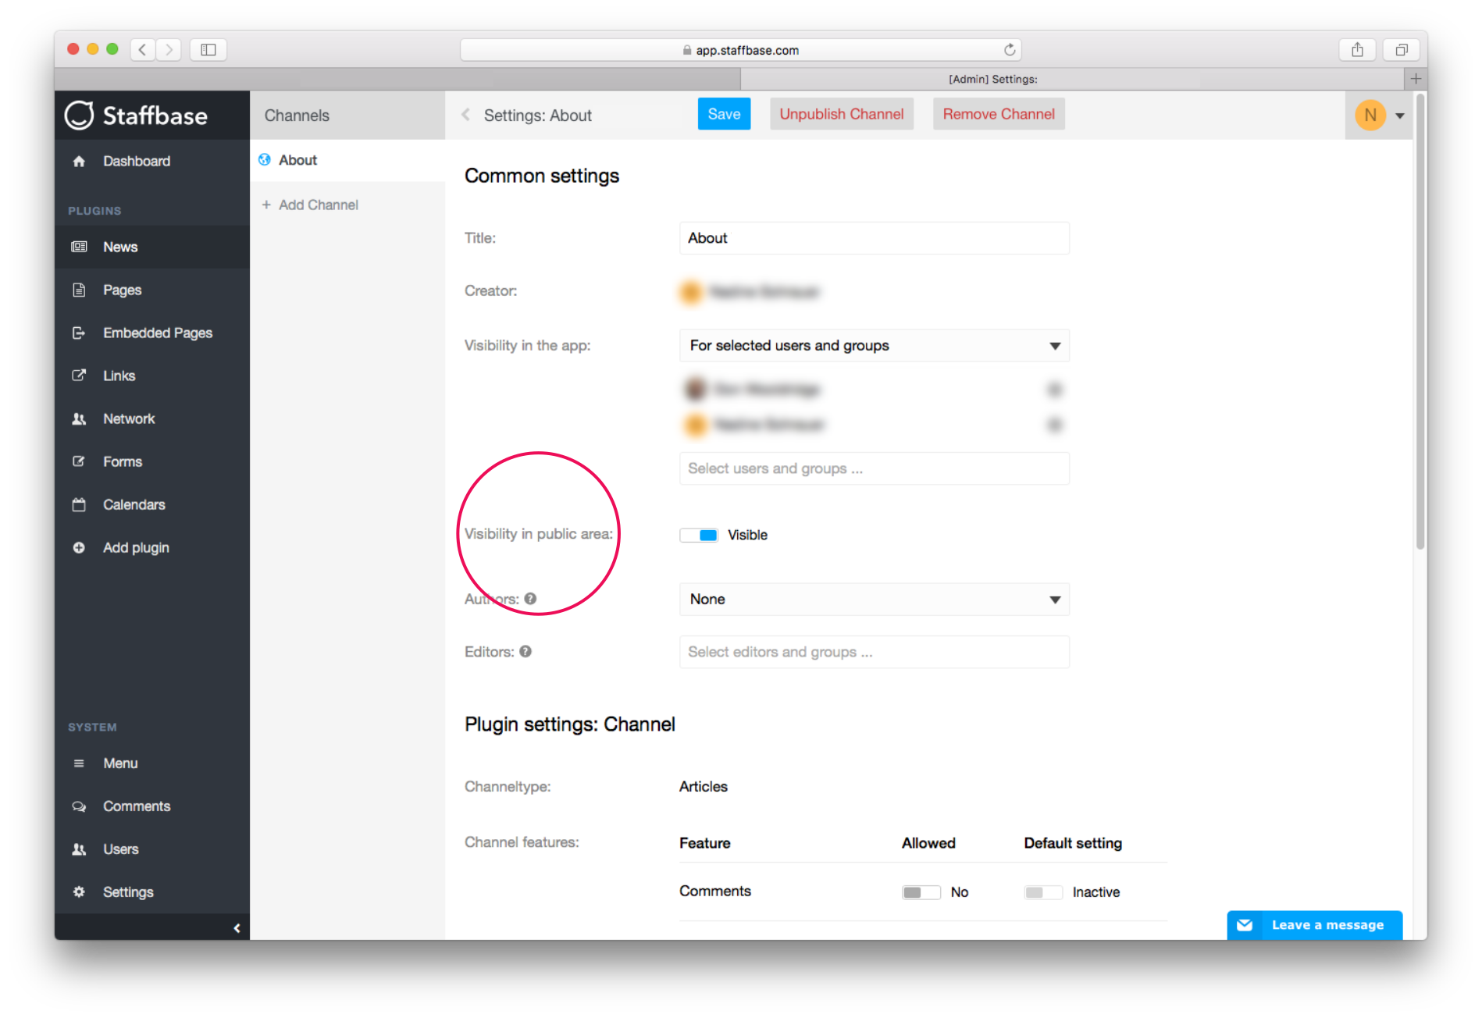Open the Embedded Pages icon
The width and height of the screenshot is (1482, 1018).
click(x=79, y=333)
